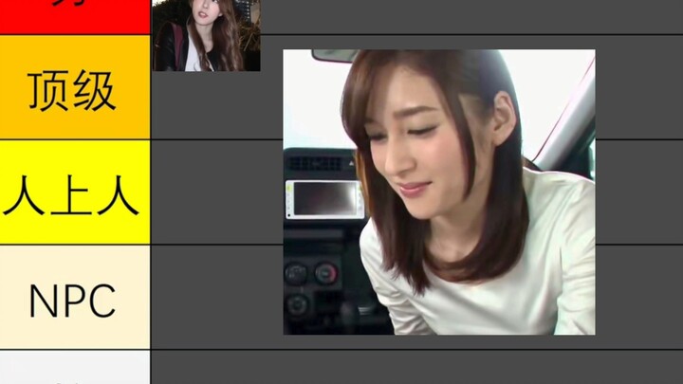Select the red tier label at top
This screenshot has width=683, height=384.
tap(74, 16)
